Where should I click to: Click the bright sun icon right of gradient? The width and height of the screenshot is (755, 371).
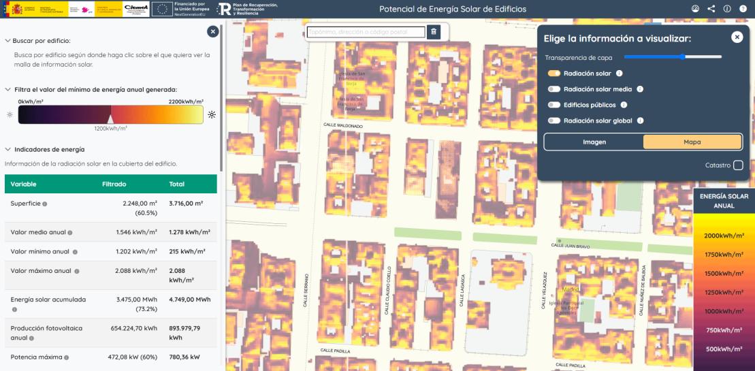point(212,114)
